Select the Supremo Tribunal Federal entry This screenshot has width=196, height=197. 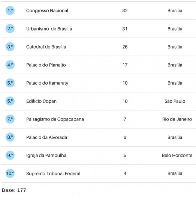(x=53, y=173)
